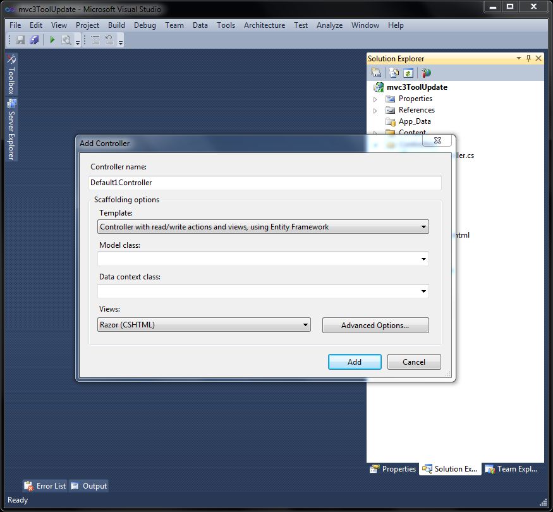Click the Properties icon in Solution Explorer toolbar

point(377,73)
